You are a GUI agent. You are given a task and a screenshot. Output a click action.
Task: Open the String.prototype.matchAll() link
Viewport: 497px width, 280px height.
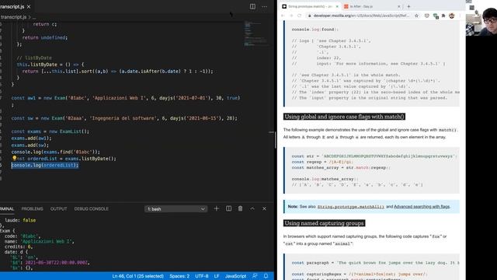[350, 207]
